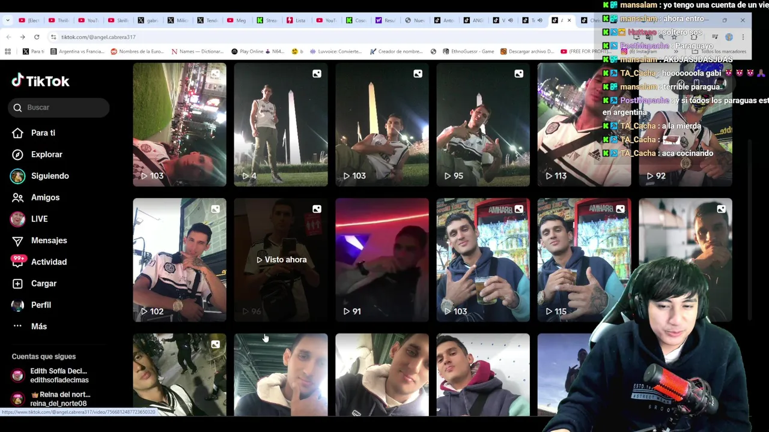
Task: Switch to the gabri X tab
Action: (x=148, y=20)
